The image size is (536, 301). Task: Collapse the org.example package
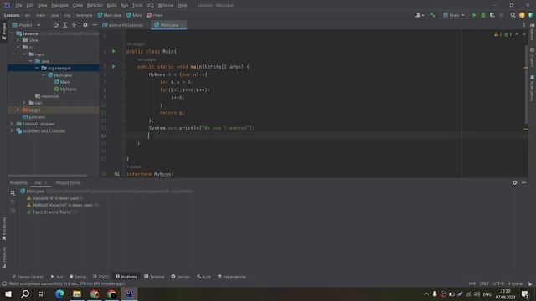37,68
